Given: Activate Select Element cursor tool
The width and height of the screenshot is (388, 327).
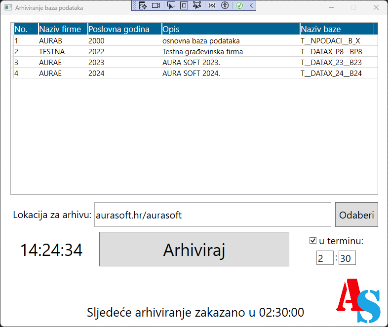Looking at the screenshot, I should point(171,5).
